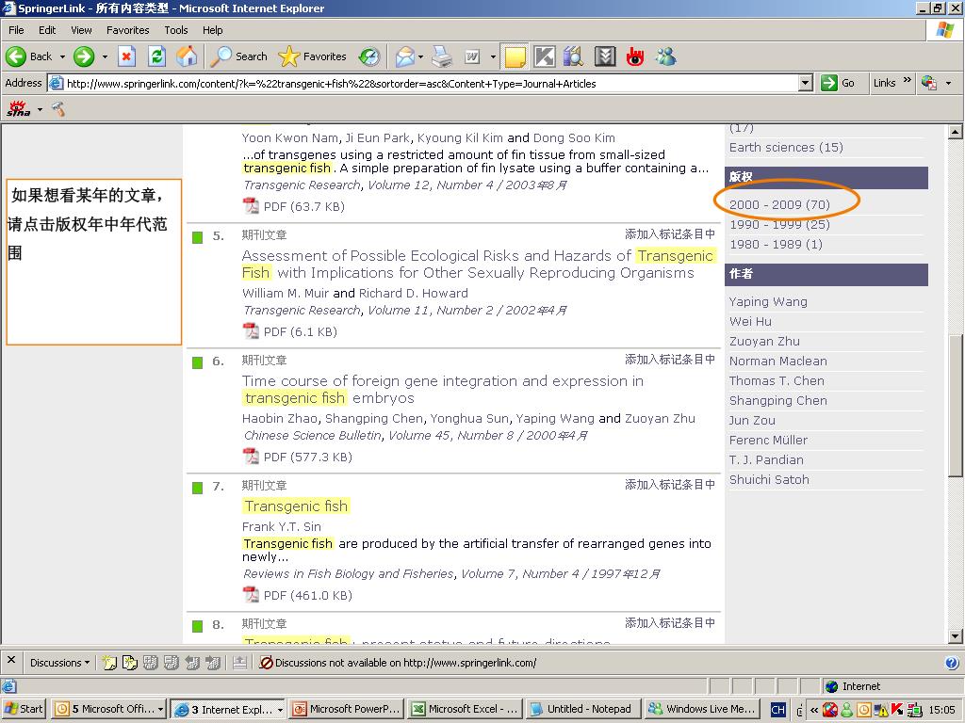The image size is (965, 723).
Task: Open the View menu
Action: pyautogui.click(x=81, y=30)
